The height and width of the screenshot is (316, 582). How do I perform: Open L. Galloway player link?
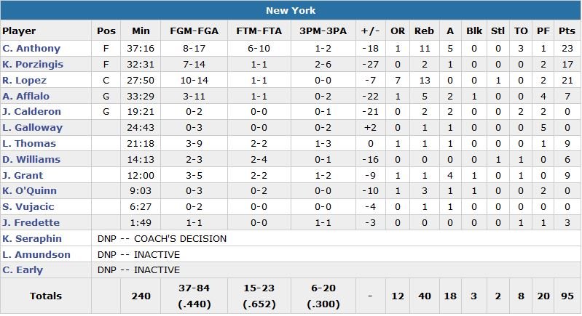coord(32,128)
